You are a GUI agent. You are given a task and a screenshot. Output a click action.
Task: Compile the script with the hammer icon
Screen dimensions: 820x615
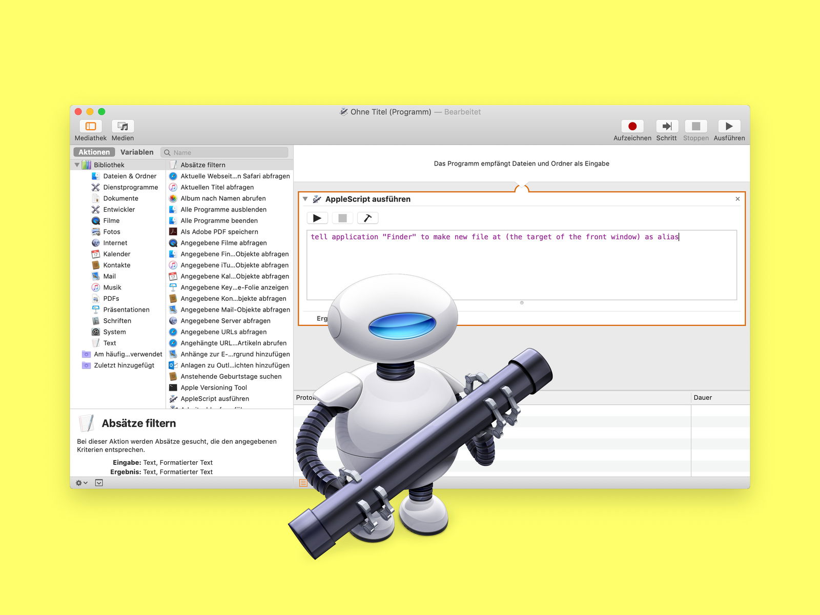pos(367,218)
